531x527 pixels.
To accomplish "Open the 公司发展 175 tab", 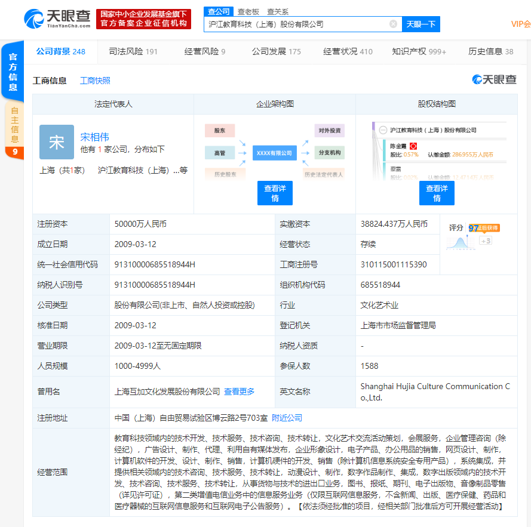I will click(x=277, y=51).
